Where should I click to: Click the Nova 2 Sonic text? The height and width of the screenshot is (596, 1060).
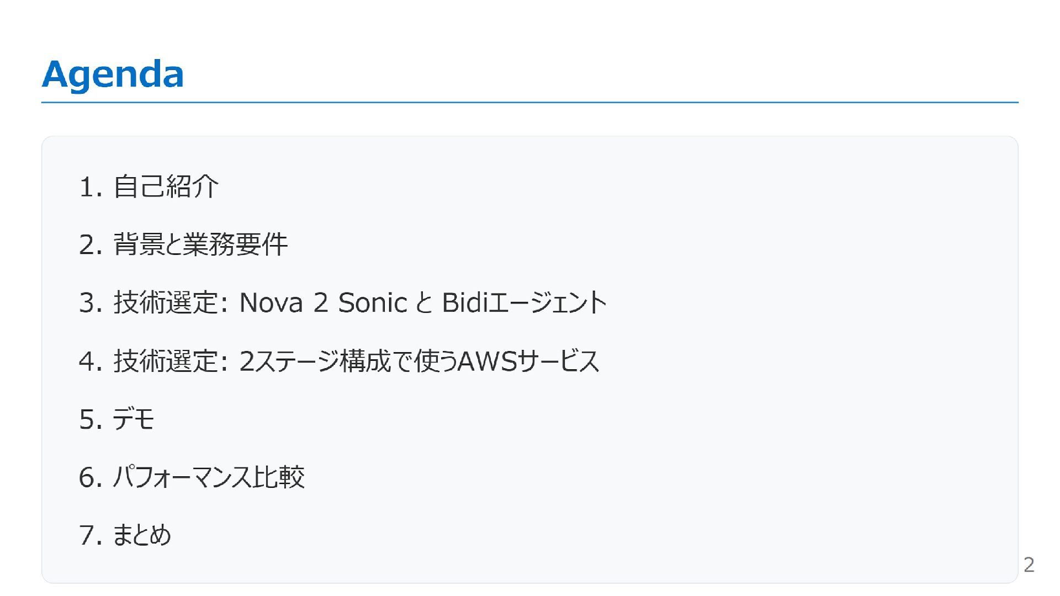coord(323,302)
